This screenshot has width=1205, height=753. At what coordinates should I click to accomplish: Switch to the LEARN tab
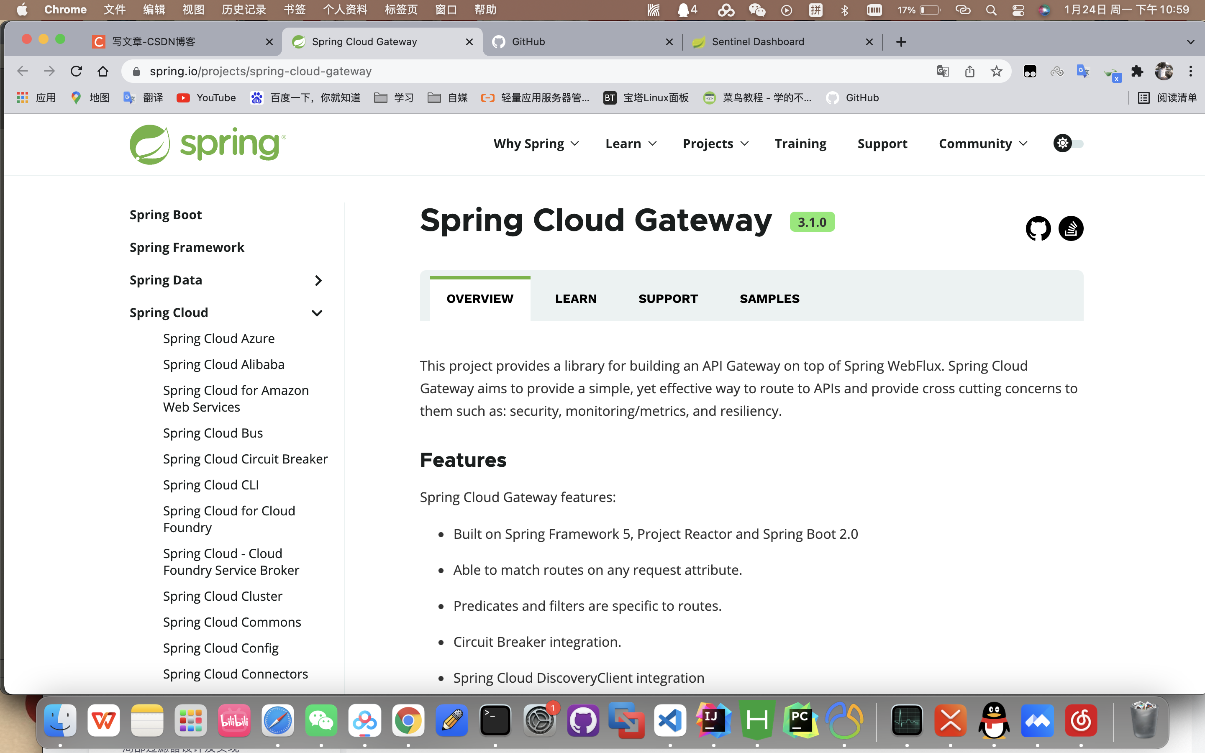pyautogui.click(x=576, y=298)
